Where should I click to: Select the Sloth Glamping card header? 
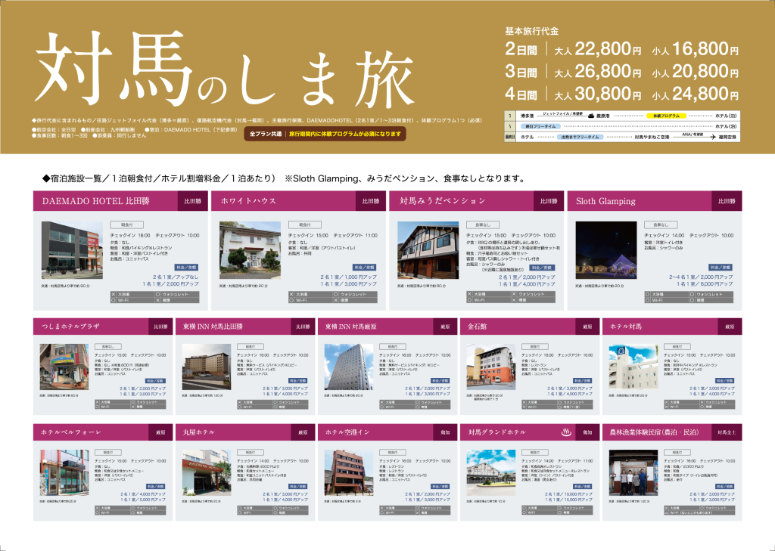[655, 201]
